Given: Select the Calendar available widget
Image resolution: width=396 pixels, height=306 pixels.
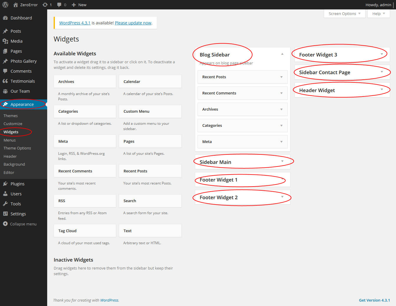Looking at the screenshot, I should (x=150, y=82).
